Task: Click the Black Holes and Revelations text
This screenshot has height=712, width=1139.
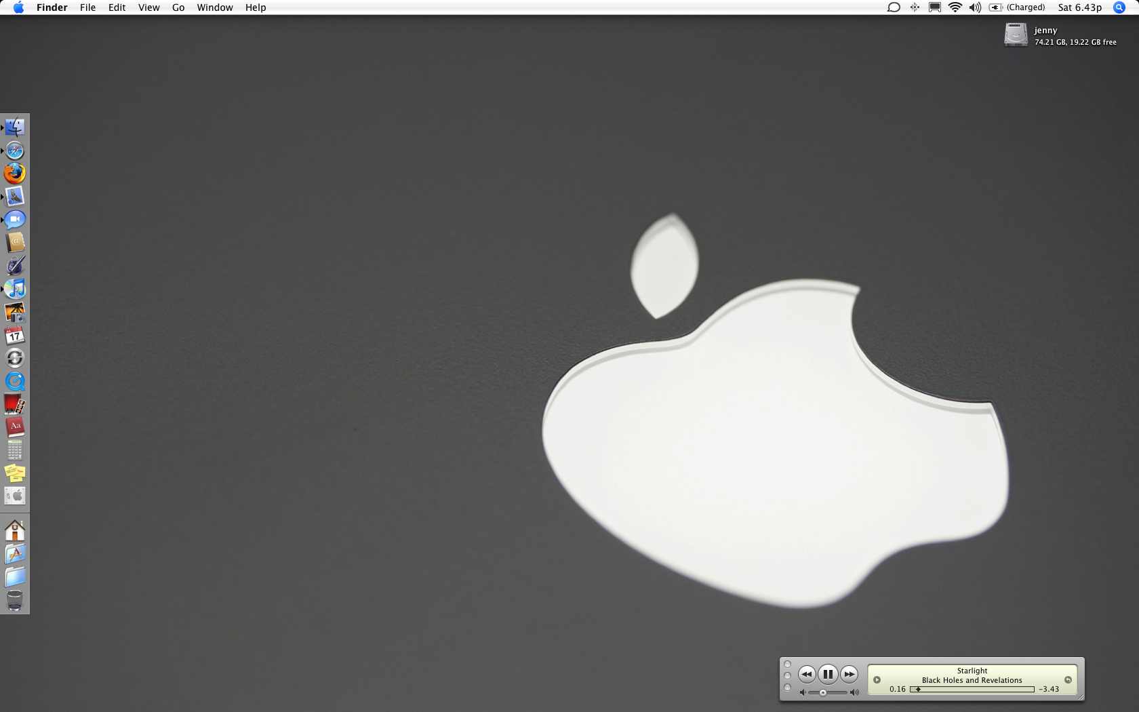Action: click(x=972, y=680)
